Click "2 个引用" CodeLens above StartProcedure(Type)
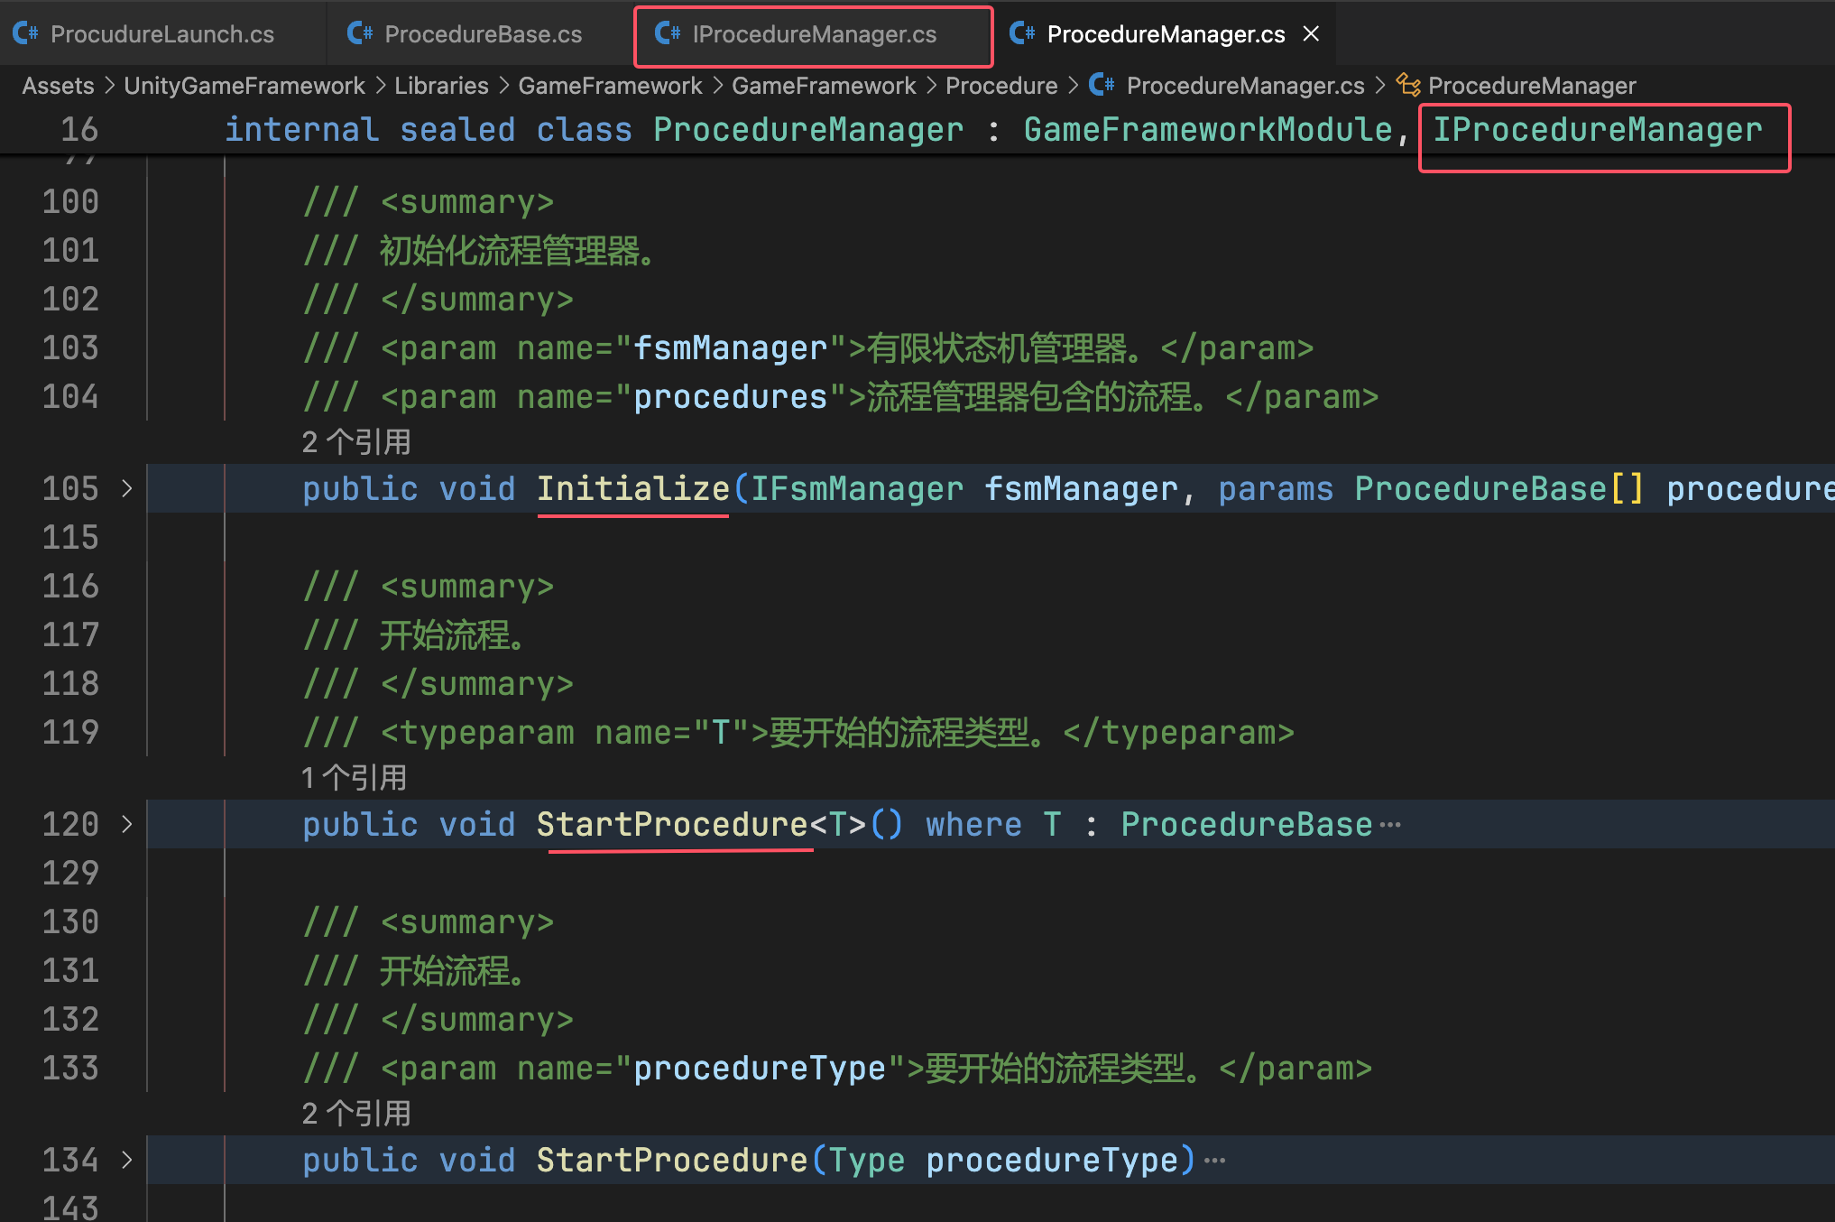This screenshot has height=1222, width=1835. [356, 1114]
